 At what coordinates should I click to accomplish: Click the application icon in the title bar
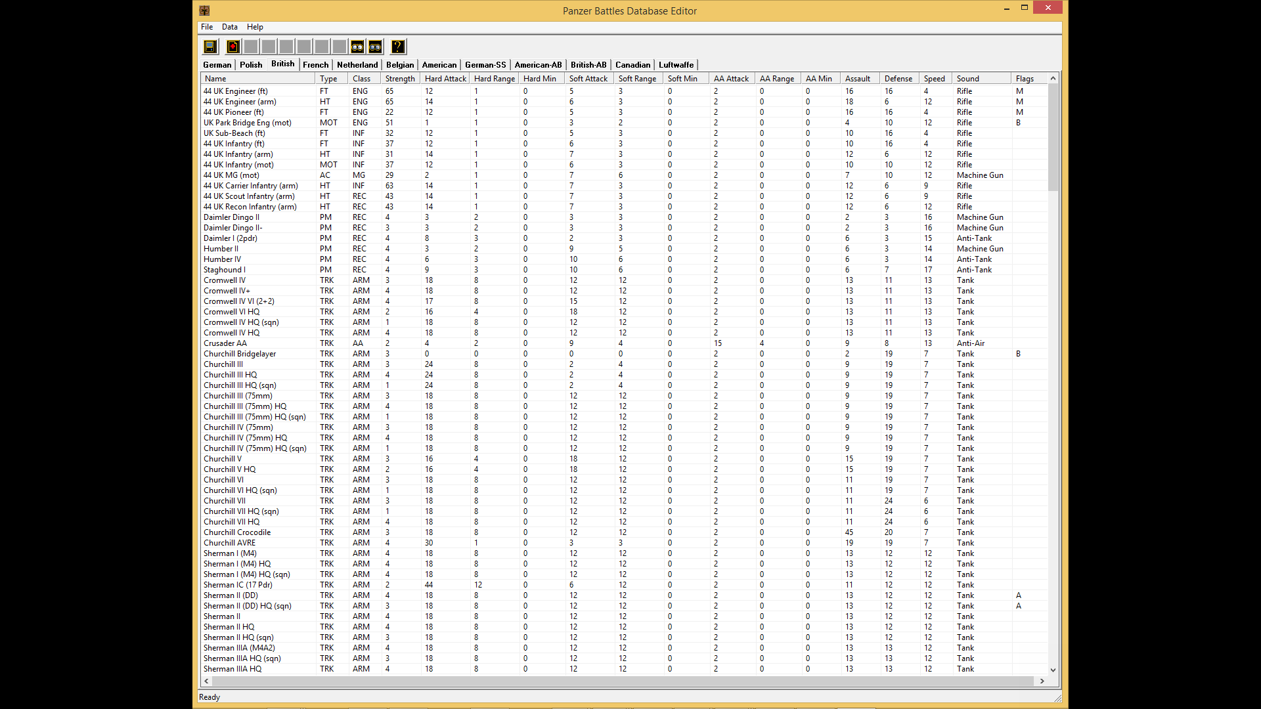tap(204, 11)
